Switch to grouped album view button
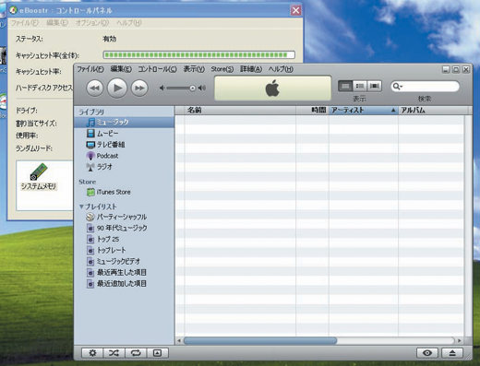This screenshot has width=480, height=366. click(x=360, y=86)
